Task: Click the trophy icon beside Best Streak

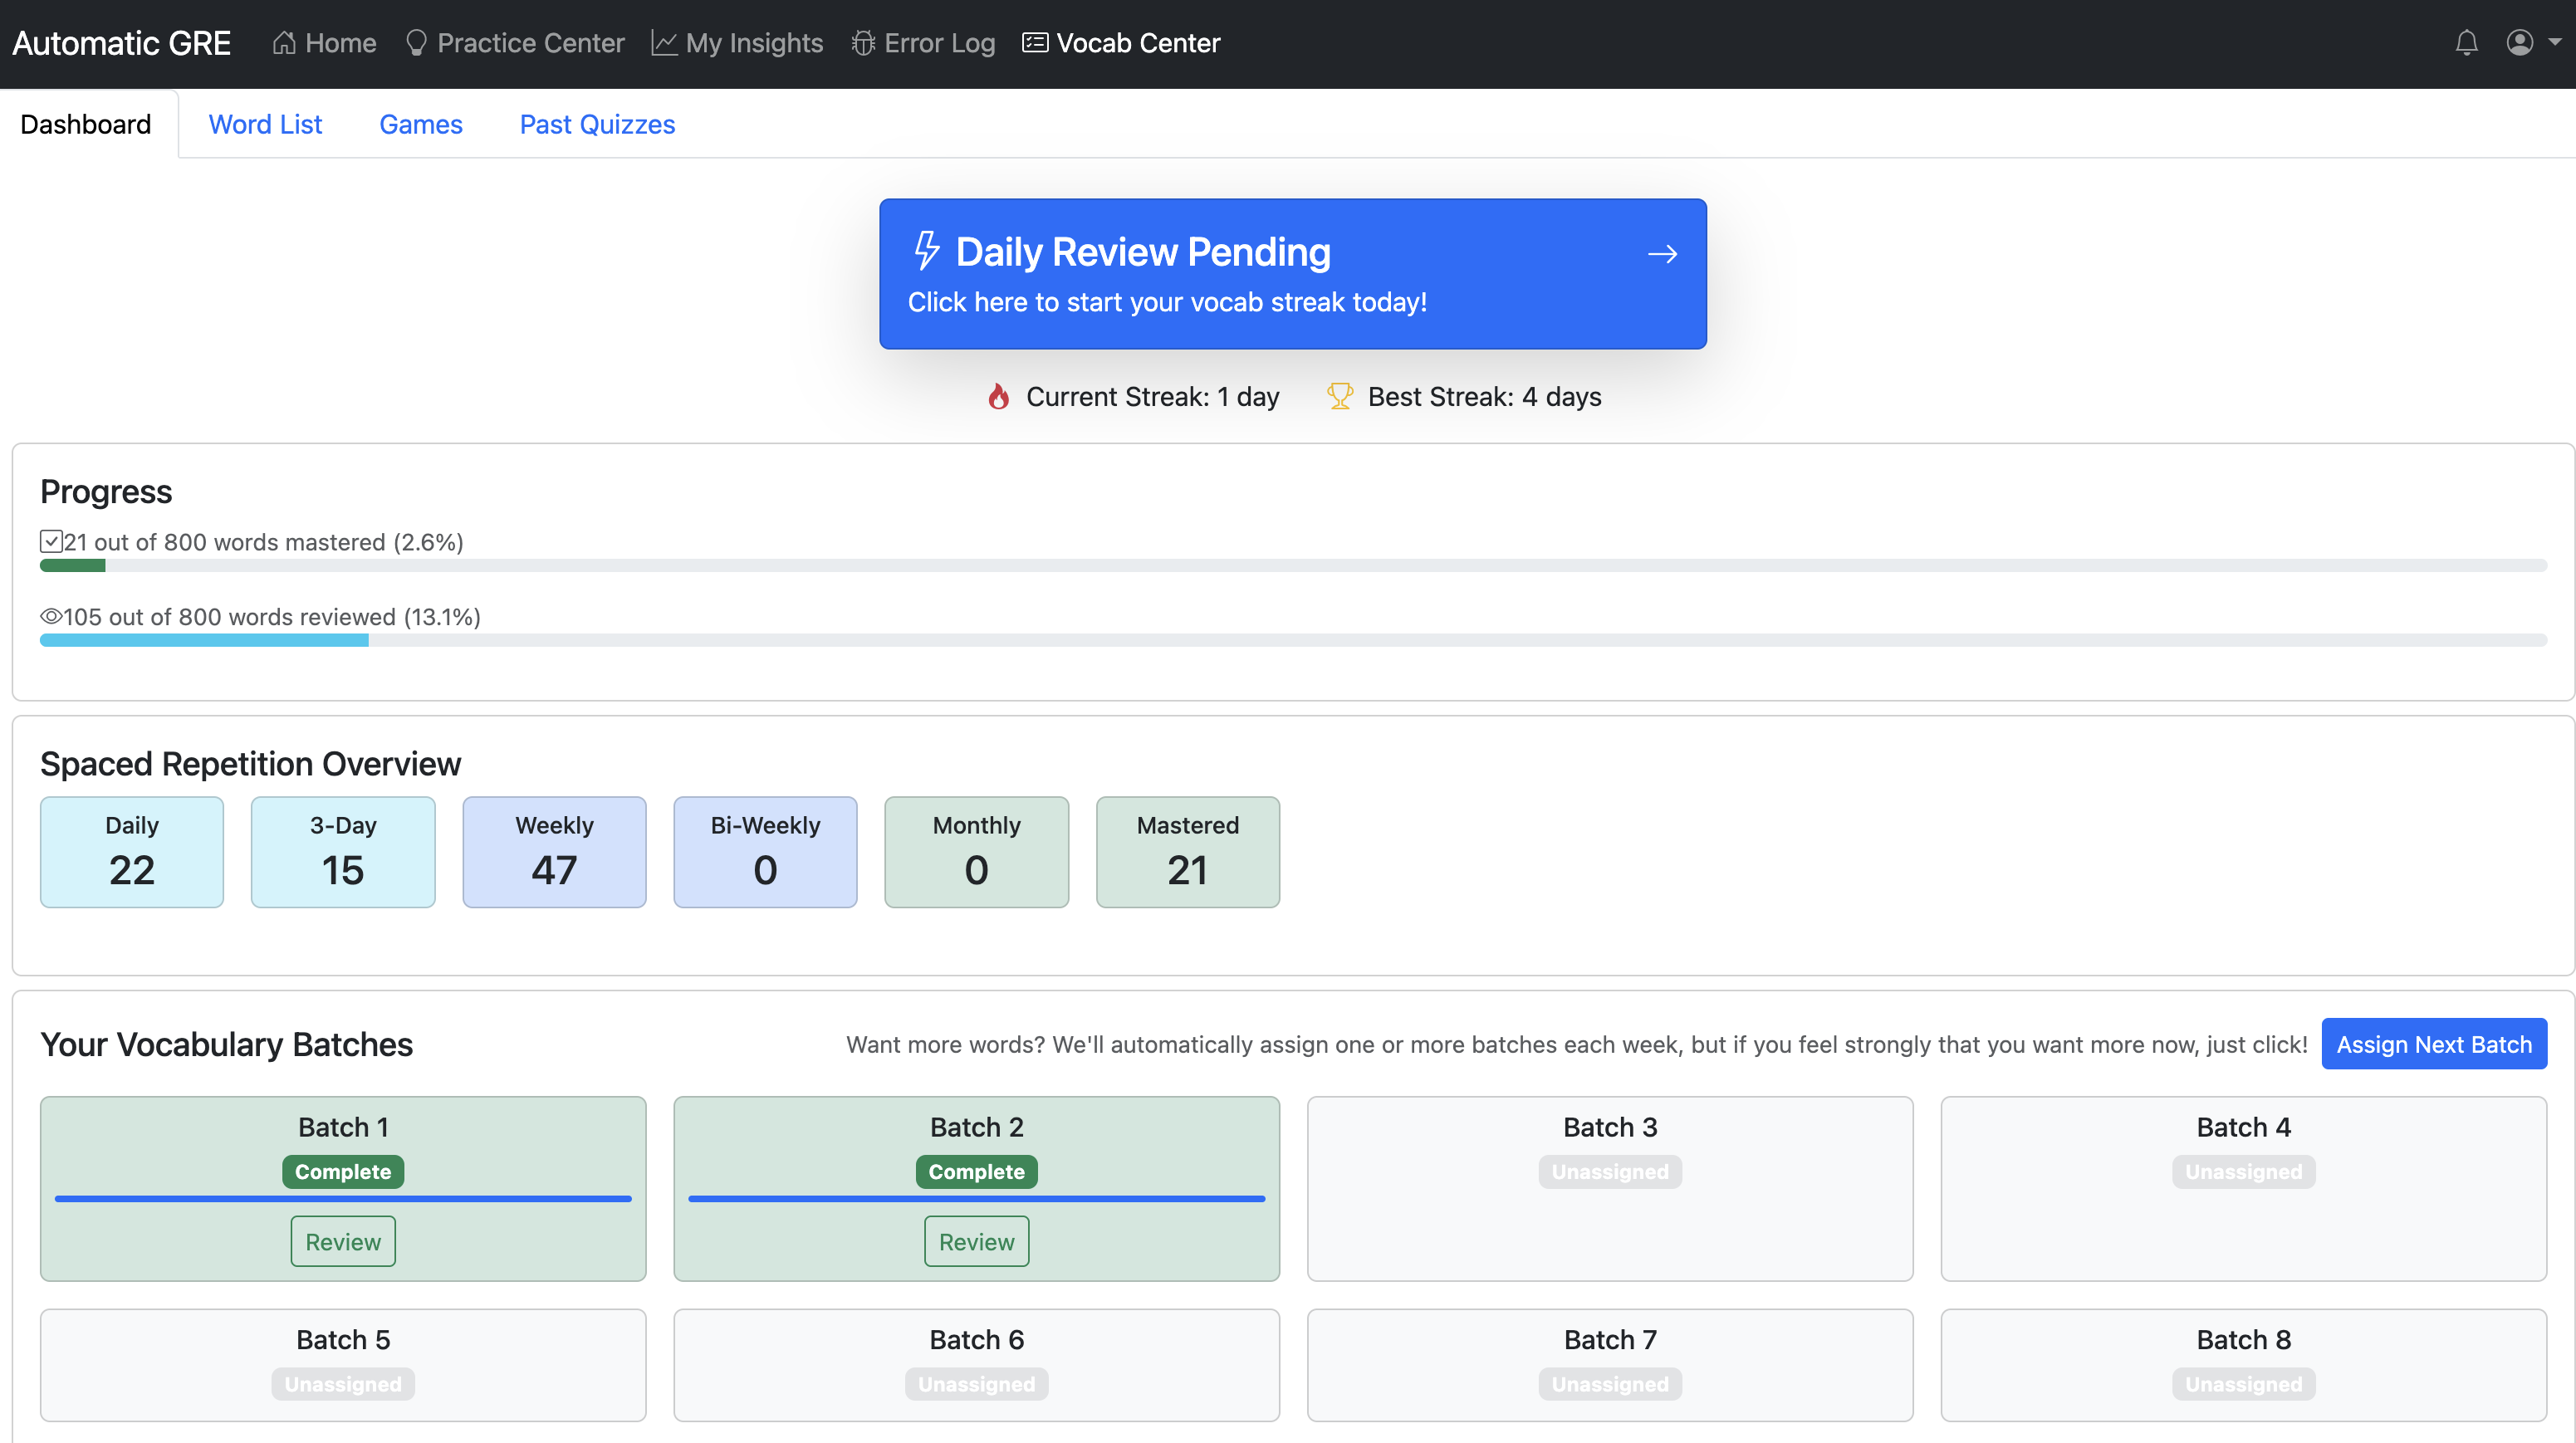Action: [x=1339, y=396]
